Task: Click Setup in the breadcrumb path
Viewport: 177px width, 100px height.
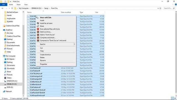Action: tap(46, 8)
